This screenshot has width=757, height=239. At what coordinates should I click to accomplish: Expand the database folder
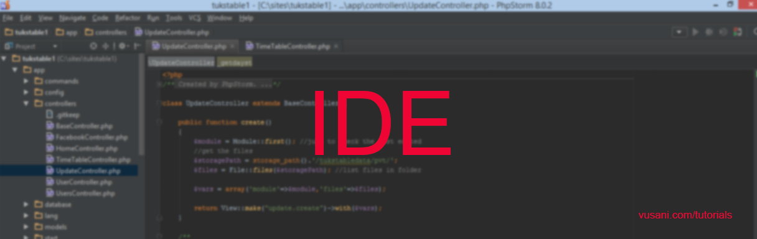click(26, 204)
